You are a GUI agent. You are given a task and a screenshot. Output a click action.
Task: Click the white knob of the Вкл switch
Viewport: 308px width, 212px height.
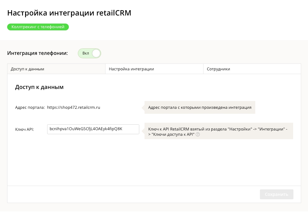[x=96, y=53]
